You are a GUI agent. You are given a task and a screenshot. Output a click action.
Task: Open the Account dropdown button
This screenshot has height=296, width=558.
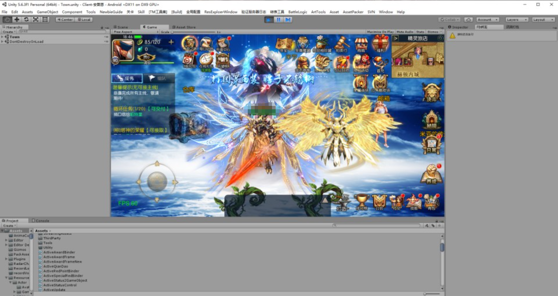(x=487, y=20)
